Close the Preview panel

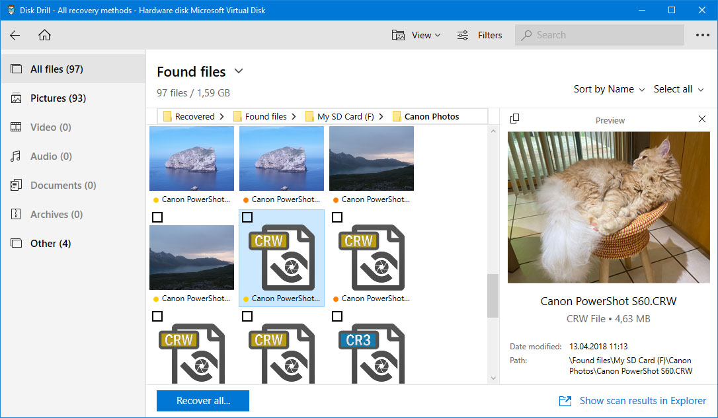(x=702, y=119)
